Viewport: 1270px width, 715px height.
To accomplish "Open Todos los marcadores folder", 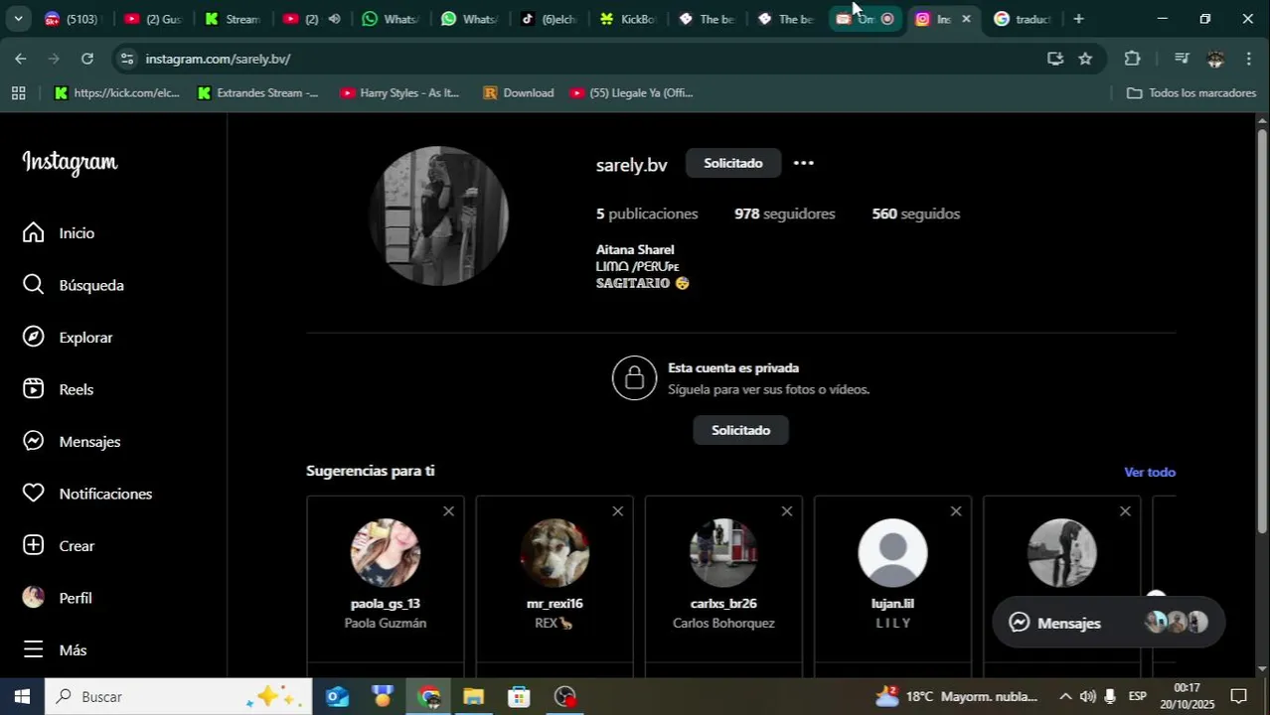I will (1191, 92).
